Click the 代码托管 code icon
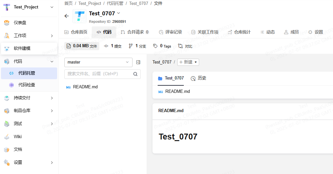Image resolution: width=333 pixels, height=174 pixels. 11,73
